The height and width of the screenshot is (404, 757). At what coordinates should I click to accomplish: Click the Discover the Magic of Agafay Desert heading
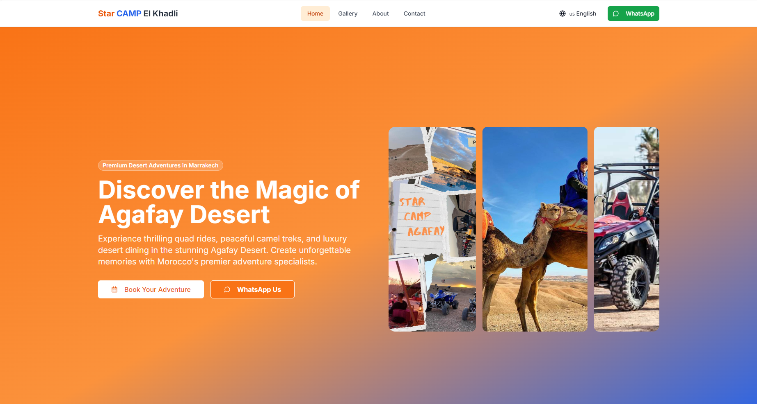click(x=229, y=202)
